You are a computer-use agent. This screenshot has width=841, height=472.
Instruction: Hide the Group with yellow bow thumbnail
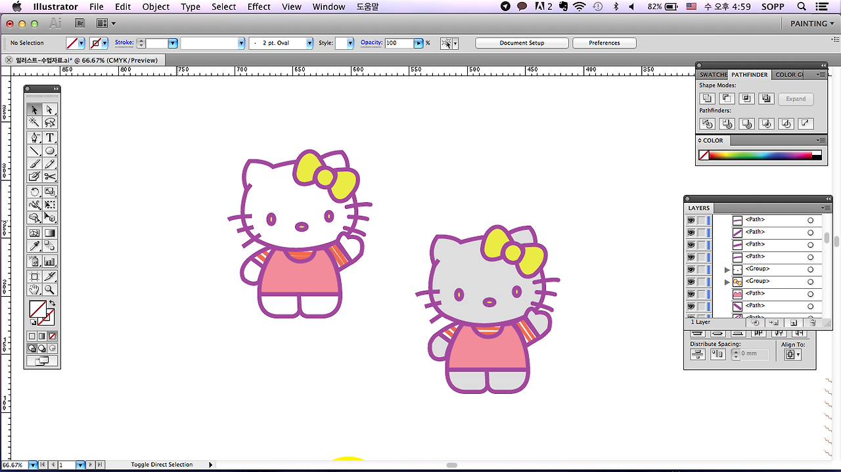[x=691, y=282]
